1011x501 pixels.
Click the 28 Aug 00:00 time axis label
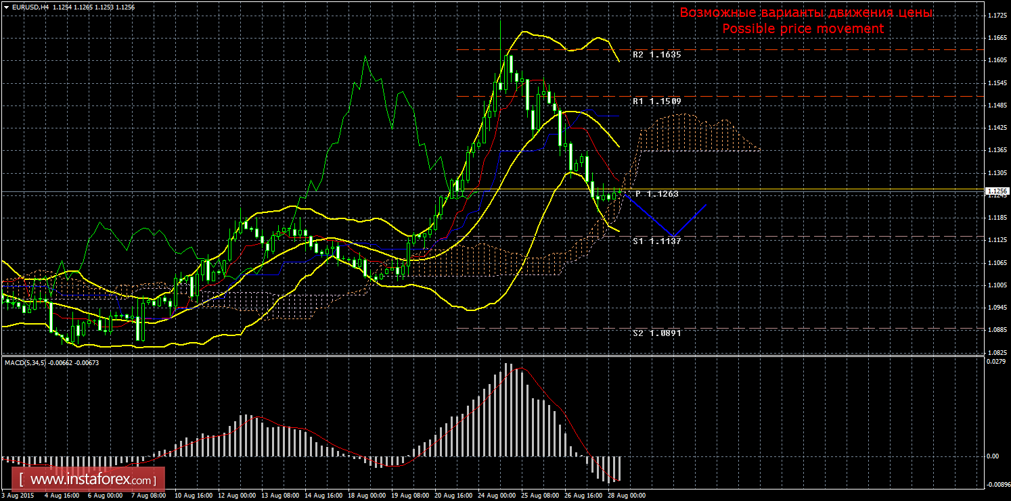[x=626, y=495]
